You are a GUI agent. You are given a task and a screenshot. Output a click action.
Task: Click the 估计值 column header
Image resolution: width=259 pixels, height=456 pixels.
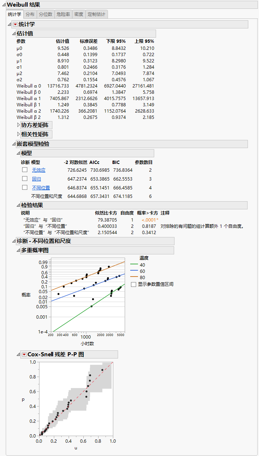click(x=62, y=41)
